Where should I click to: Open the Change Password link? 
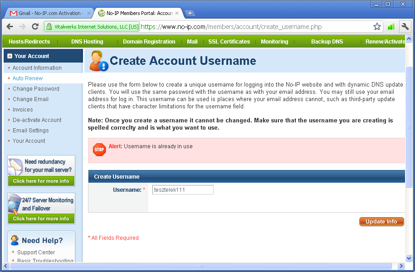coord(36,89)
